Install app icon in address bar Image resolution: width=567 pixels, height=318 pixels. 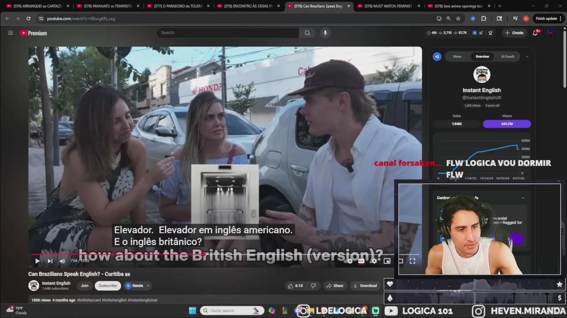click(439, 19)
